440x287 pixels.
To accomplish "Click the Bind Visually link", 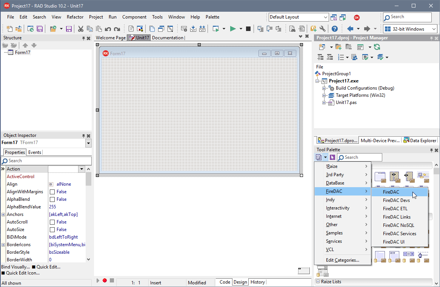I will point(15,267).
